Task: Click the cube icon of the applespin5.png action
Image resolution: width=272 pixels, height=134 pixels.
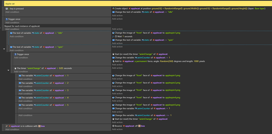Action: pos(113,105)
